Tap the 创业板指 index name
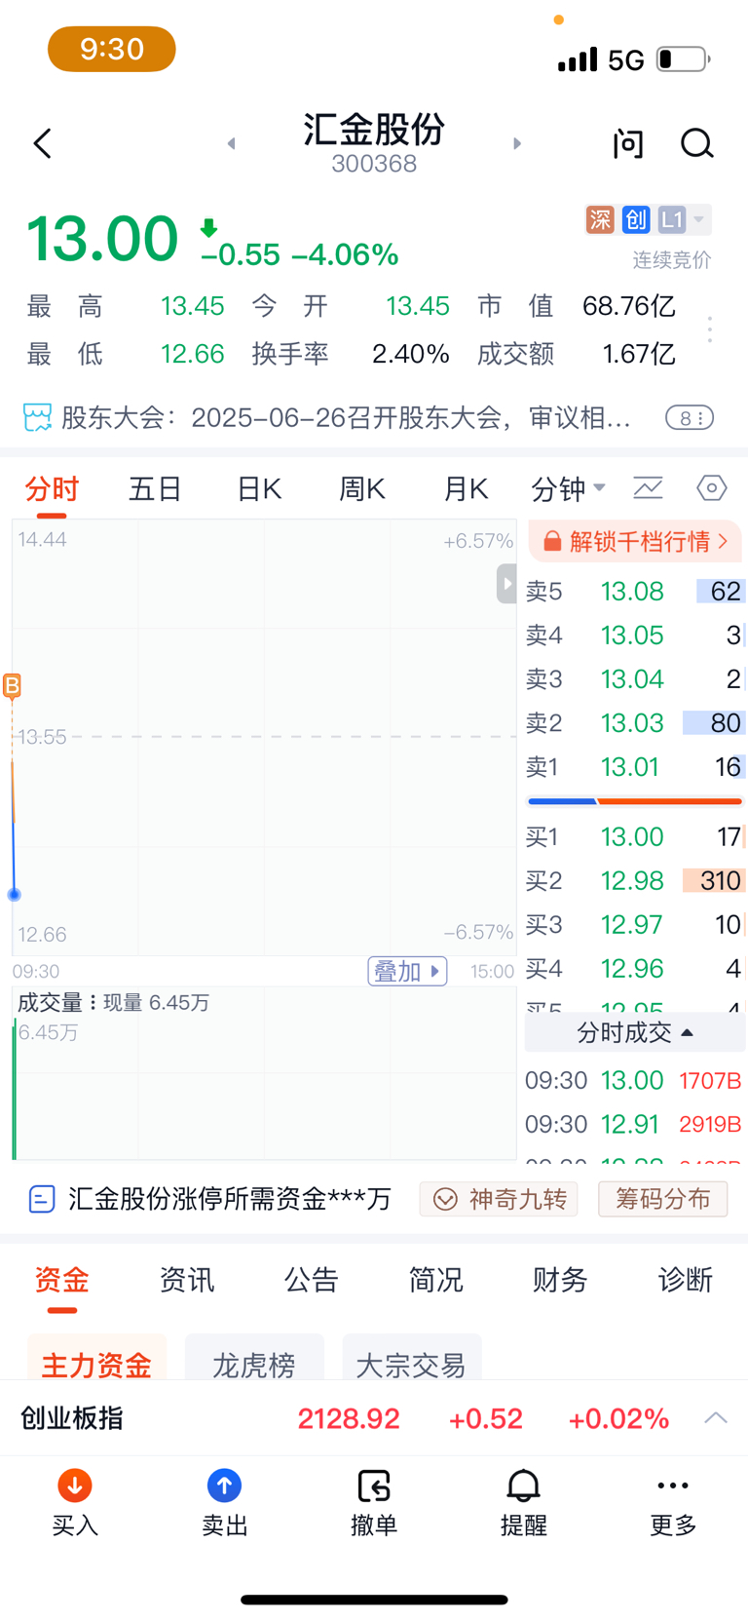This screenshot has width=748, height=1621. (72, 1418)
